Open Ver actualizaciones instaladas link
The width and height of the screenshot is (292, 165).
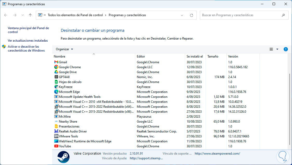click(28, 41)
